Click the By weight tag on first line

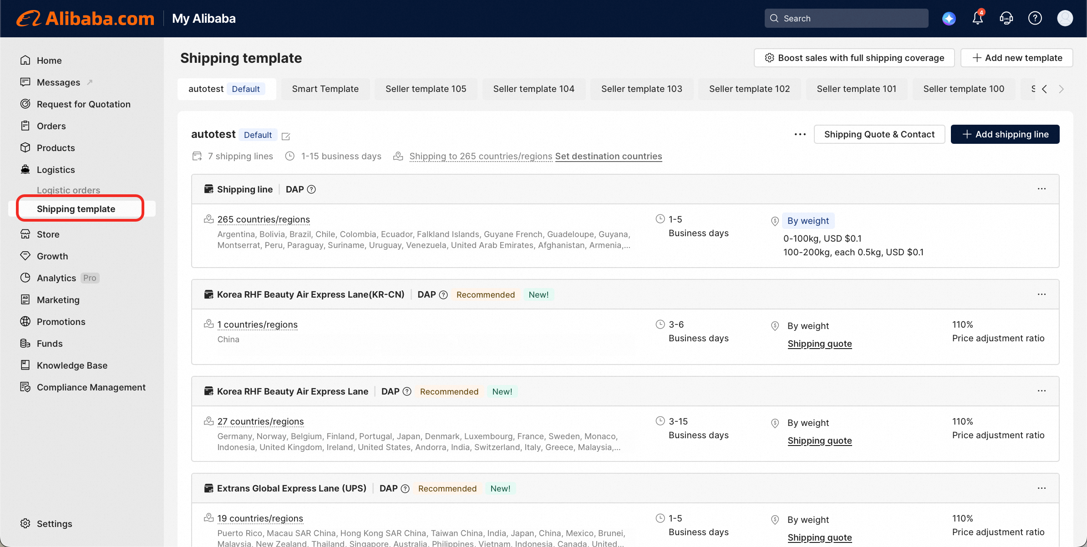pyautogui.click(x=808, y=221)
